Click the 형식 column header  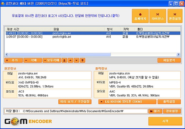click(113, 29)
